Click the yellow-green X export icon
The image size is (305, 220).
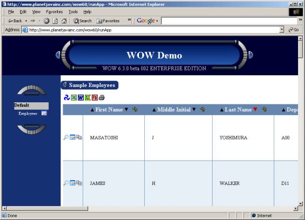(88, 98)
